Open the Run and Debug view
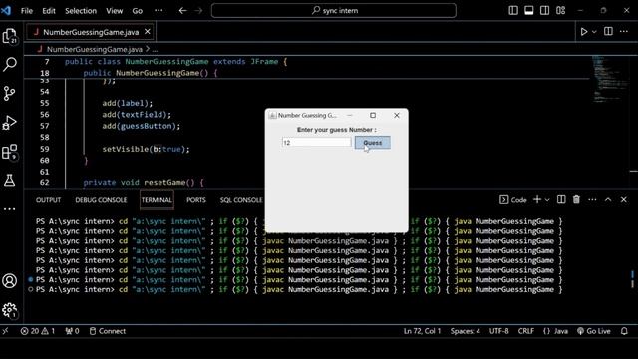638x359 pixels. coord(9,123)
